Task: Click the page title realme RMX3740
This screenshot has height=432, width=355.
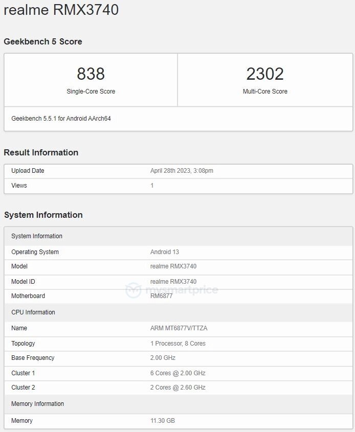Action: (61, 10)
